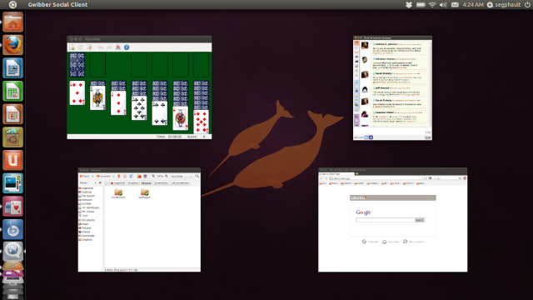Image resolution: width=533 pixels, height=300 pixels.
Task: Open the battery indicator menu
Action: click(421, 5)
